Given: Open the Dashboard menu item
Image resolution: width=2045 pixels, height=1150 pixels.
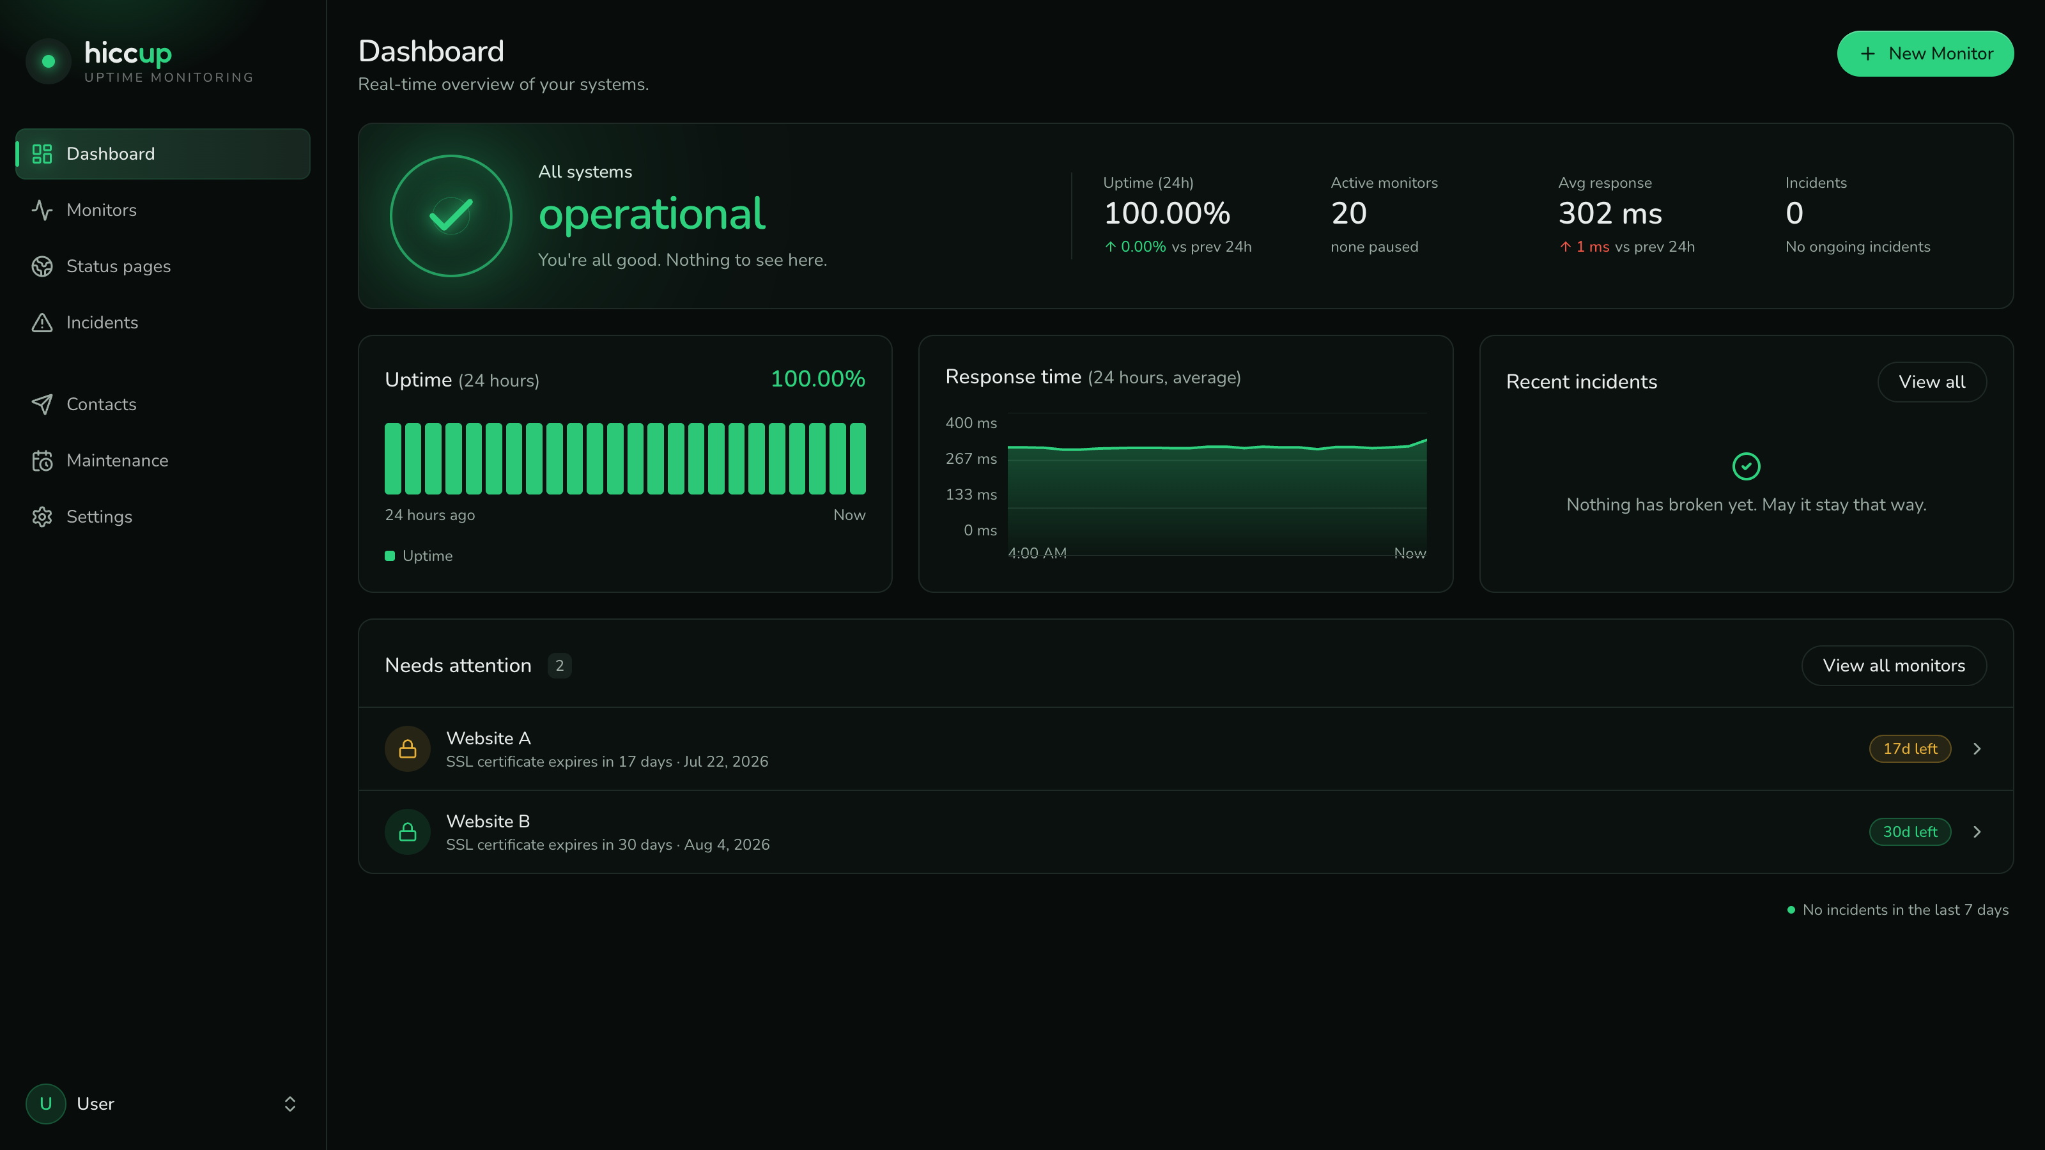Looking at the screenshot, I should [x=163, y=154].
